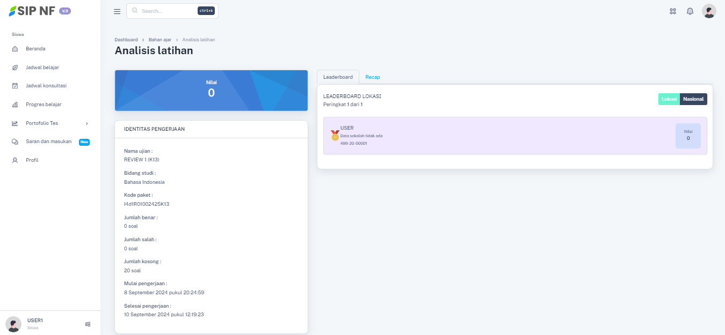Open Jadwal belajar in sidebar

click(42, 68)
